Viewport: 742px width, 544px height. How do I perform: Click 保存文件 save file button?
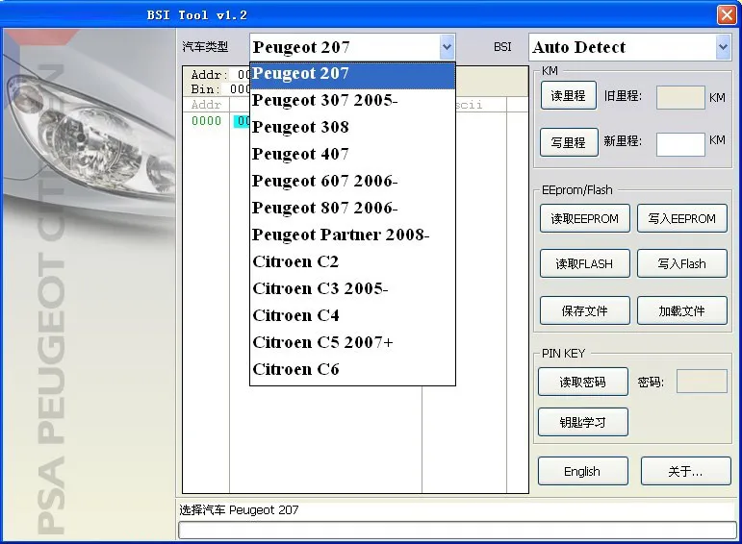[x=584, y=310]
